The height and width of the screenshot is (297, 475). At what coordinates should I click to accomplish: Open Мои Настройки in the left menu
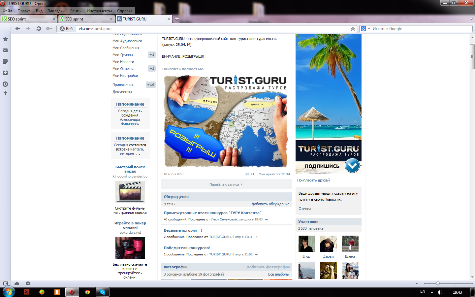[125, 76]
